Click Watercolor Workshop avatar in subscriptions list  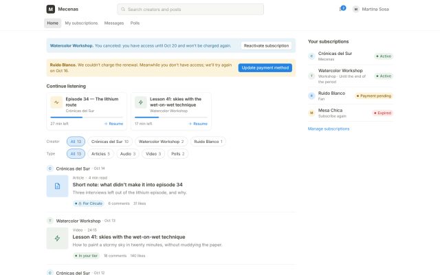(311, 76)
